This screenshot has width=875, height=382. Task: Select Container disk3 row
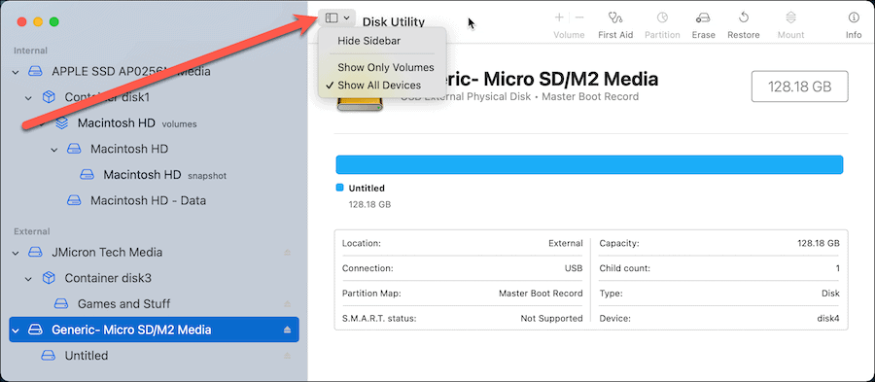(154, 278)
